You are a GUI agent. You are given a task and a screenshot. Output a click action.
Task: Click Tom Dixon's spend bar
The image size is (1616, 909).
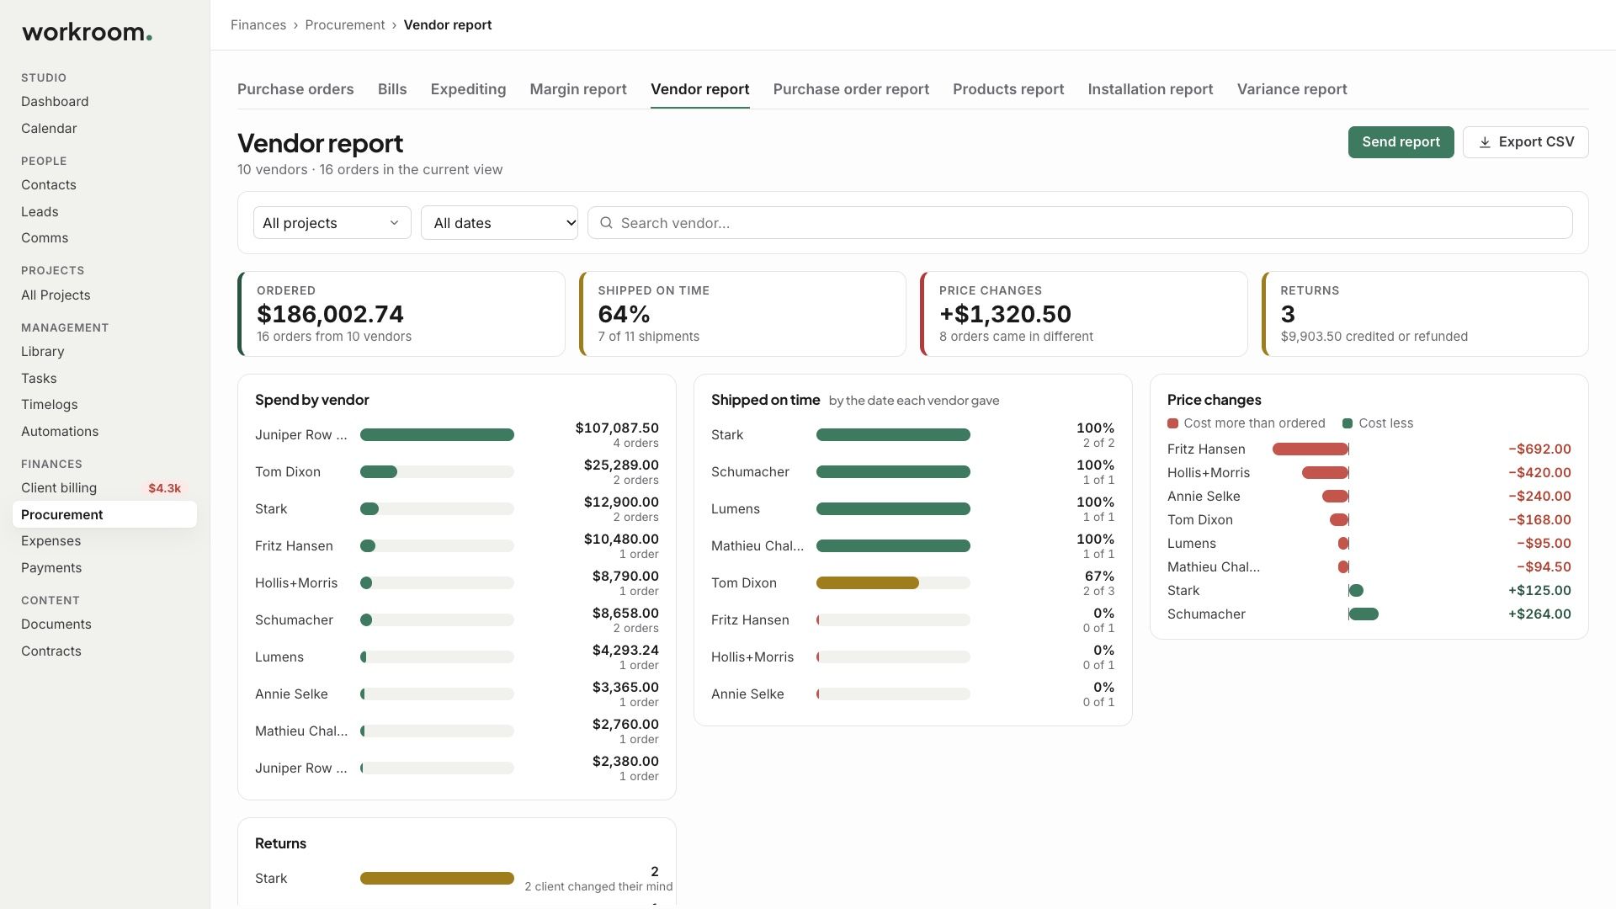pyautogui.click(x=437, y=472)
